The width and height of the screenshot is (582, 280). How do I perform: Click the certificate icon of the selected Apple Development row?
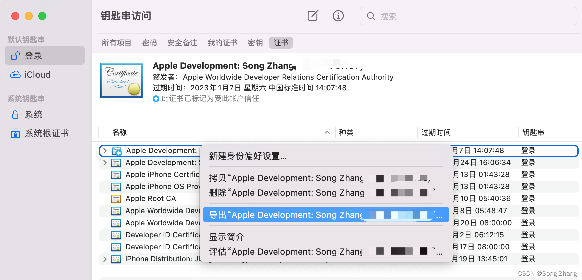[x=116, y=151]
